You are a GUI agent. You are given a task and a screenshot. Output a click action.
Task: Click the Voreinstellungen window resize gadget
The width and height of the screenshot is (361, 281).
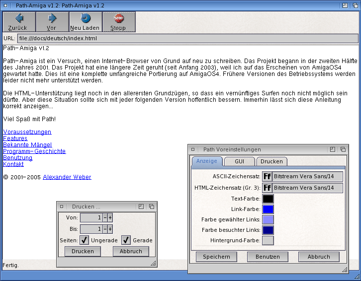[x=345, y=270]
